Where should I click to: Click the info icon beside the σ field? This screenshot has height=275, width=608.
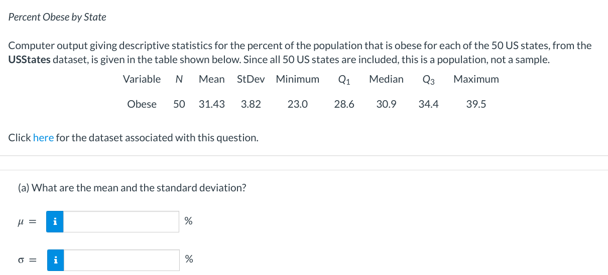pos(55,260)
